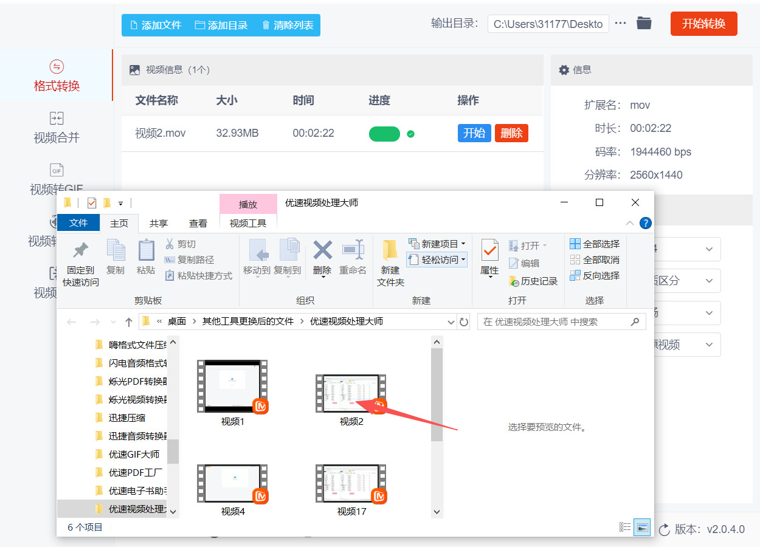760x547 pixels.
Task: Click the refresh button beside address bar
Action: 464,322
